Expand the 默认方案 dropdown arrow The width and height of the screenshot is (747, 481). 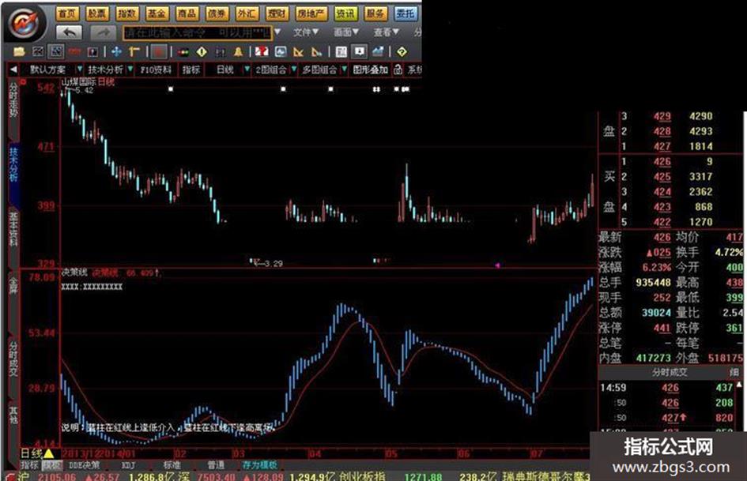80,70
